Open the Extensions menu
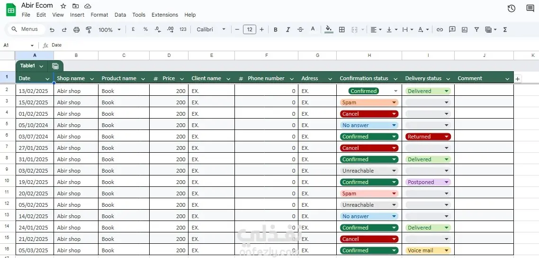 165,15
